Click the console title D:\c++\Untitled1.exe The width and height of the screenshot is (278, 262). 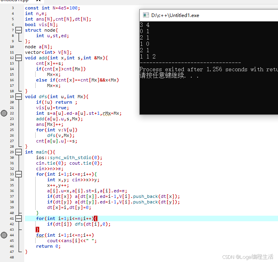tap(175, 15)
